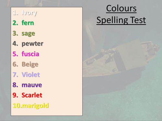
Task: Click the number 9 list marker
Action: point(15,95)
